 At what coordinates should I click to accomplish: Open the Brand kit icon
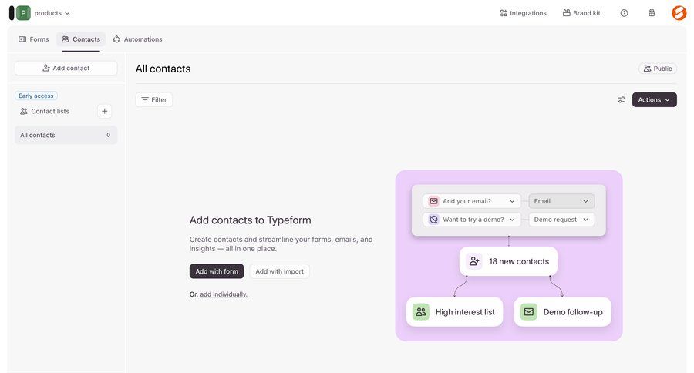tap(567, 13)
